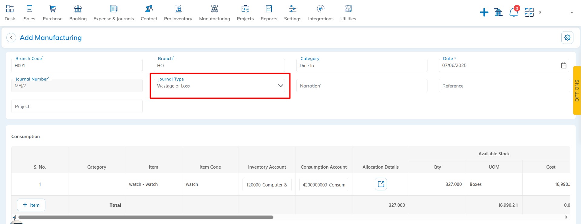
Task: Open the Date calendar picker icon
Action: coord(564,65)
